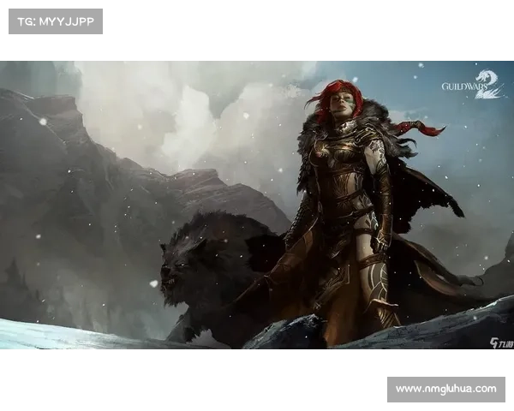Open the www.nmgluhua.com link
This screenshot has width=514, height=411.
(446, 390)
